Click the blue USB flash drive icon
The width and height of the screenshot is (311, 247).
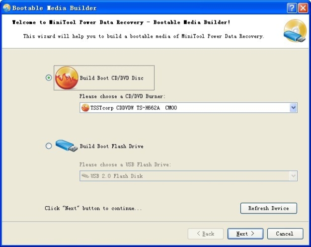click(x=66, y=146)
